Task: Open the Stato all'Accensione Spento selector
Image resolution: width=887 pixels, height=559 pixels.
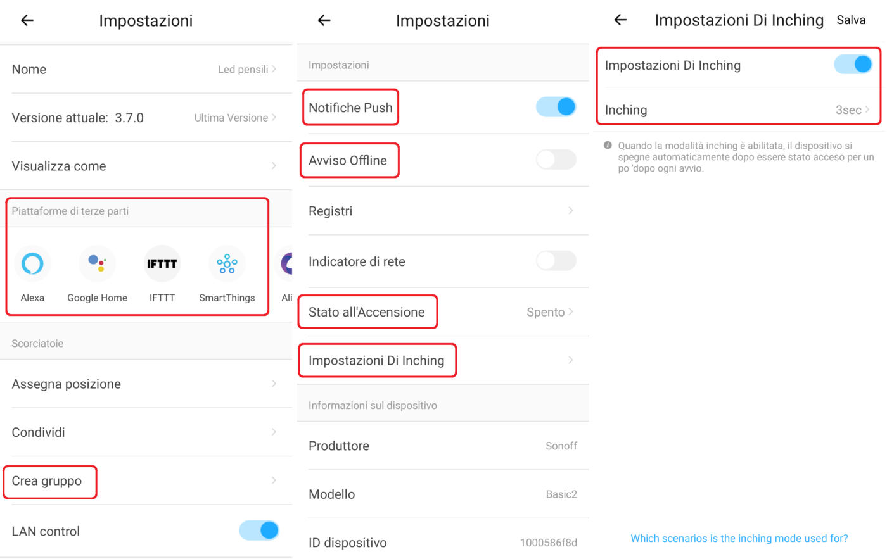Action: tap(549, 312)
